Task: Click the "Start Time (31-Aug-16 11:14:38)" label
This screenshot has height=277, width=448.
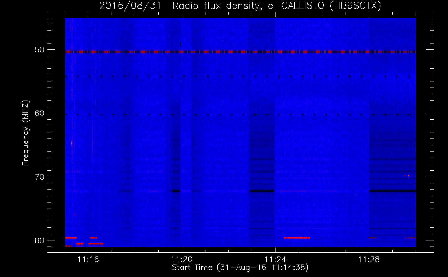Action: tap(240, 268)
